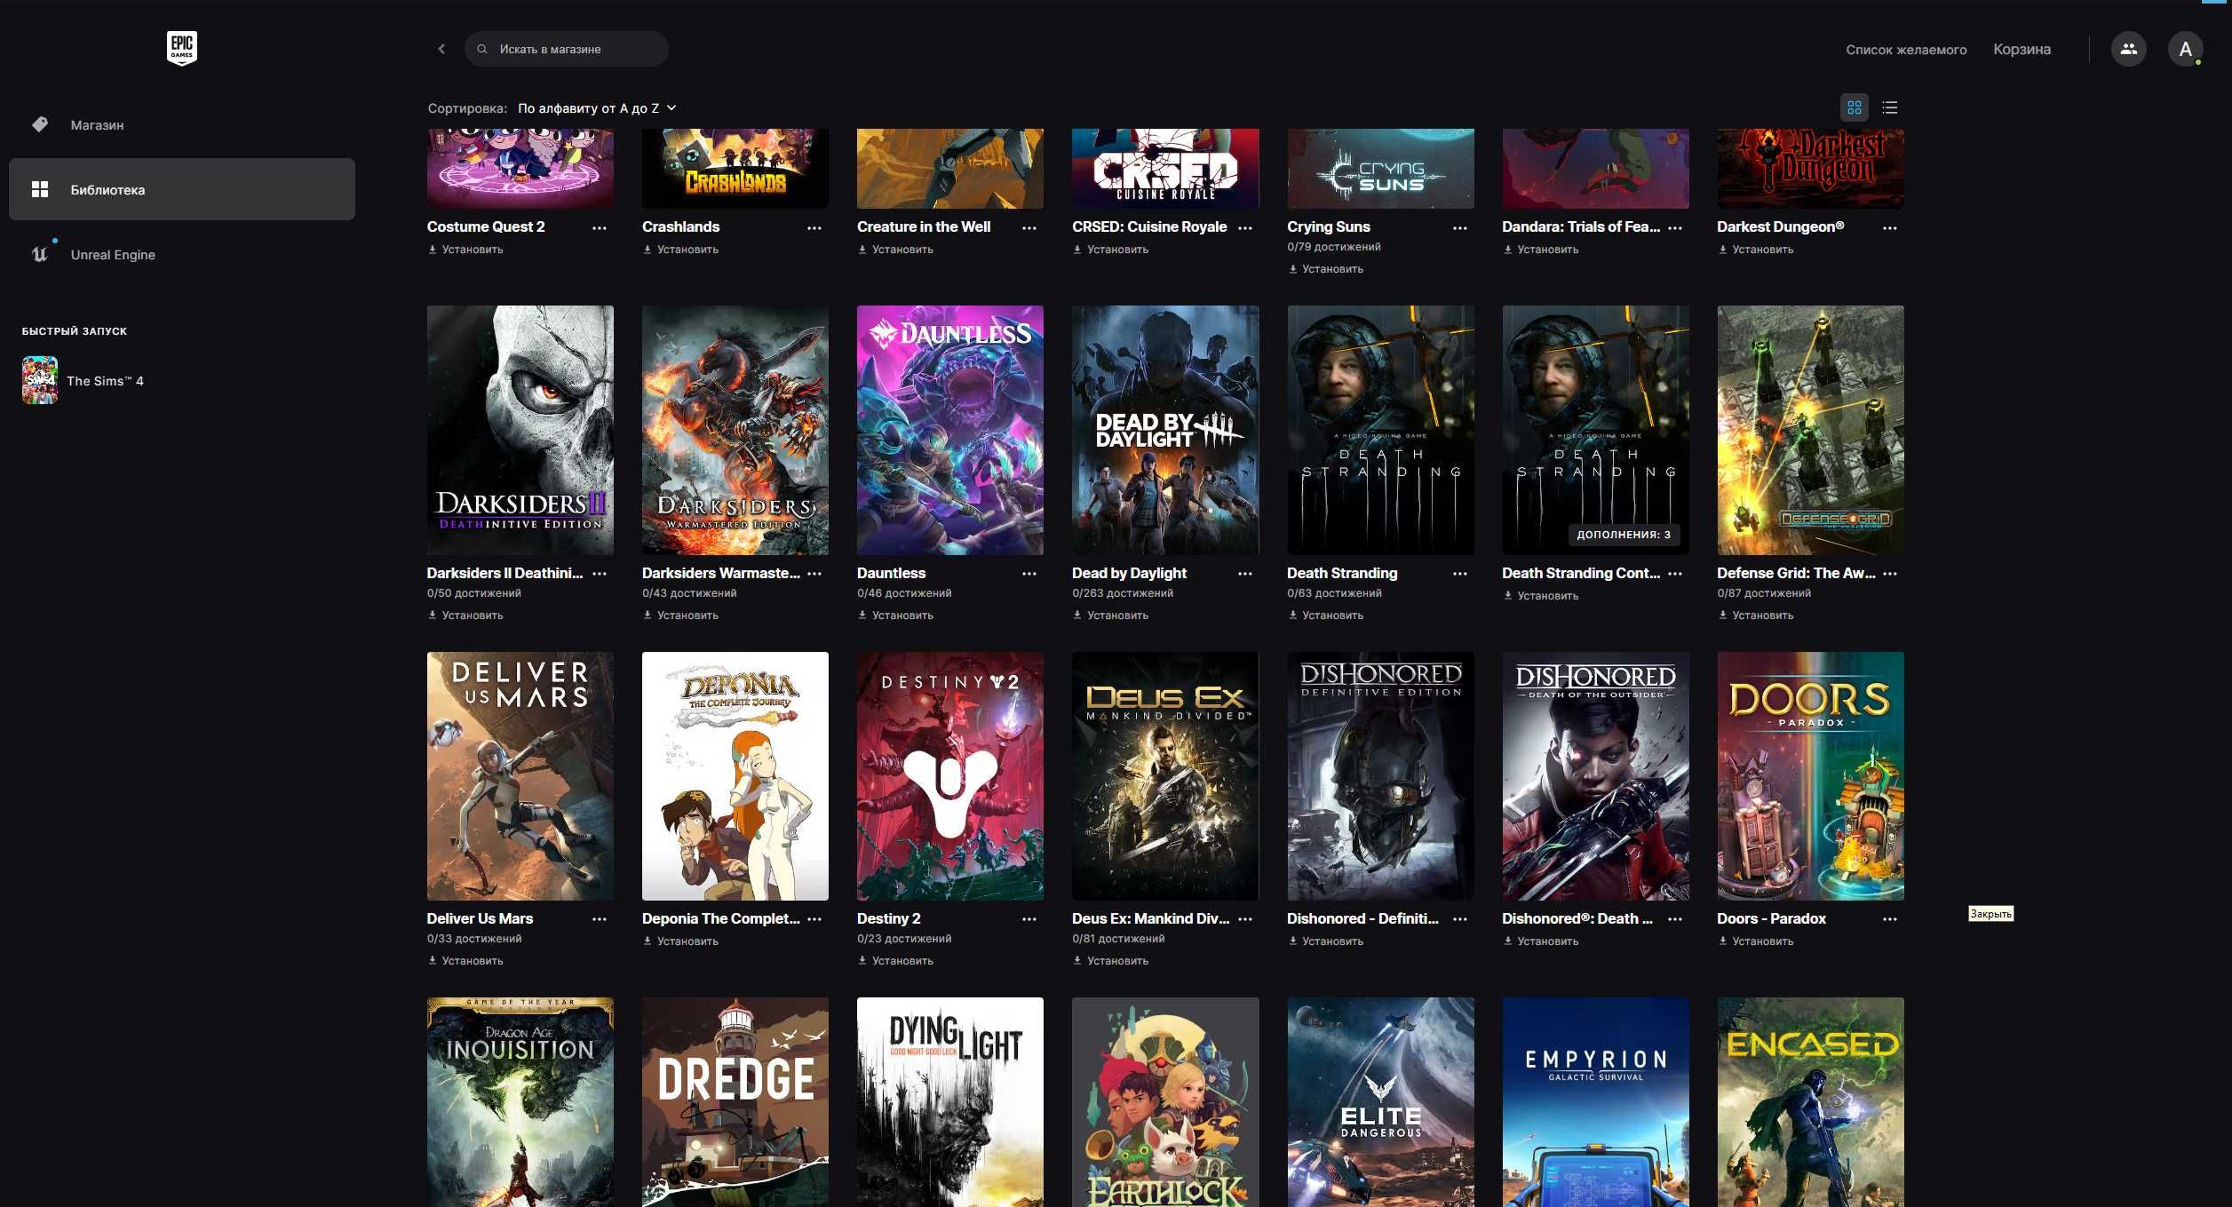This screenshot has width=2232, height=1207.
Task: Install Crying Suns
Action: 1325,269
